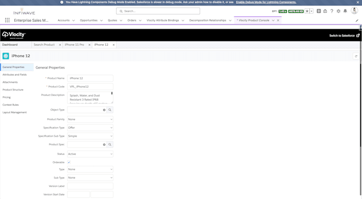362x199 pixels.
Task: Expand the Accounts nav menu chevron
Action: click(x=73, y=21)
